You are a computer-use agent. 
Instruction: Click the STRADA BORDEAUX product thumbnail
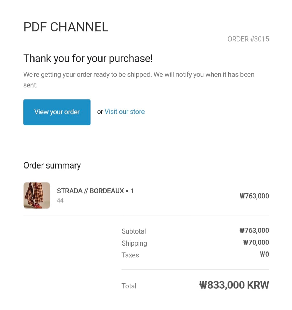[x=37, y=195]
